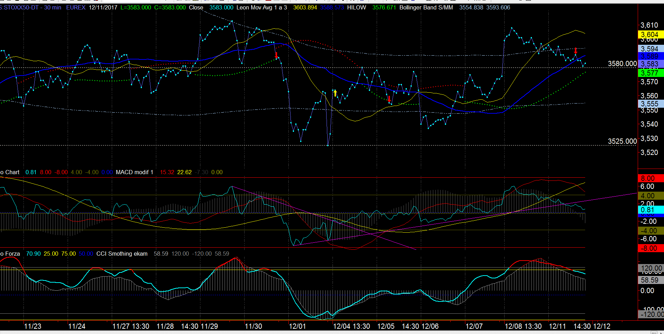Click the red 8.00 tag on MACD axis
The image size is (664, 334).
[x=651, y=178]
